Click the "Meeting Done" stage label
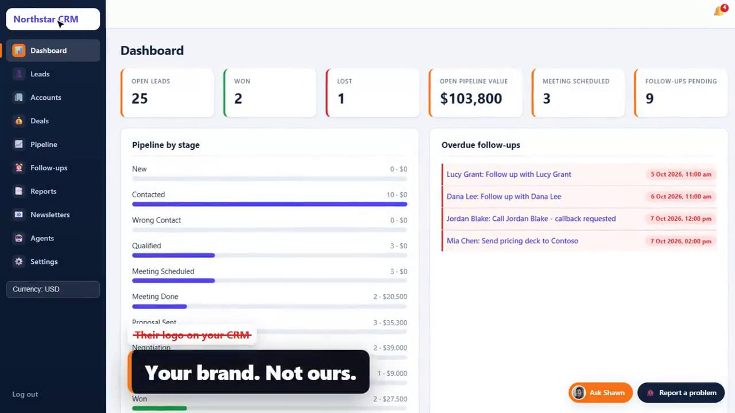 click(155, 297)
